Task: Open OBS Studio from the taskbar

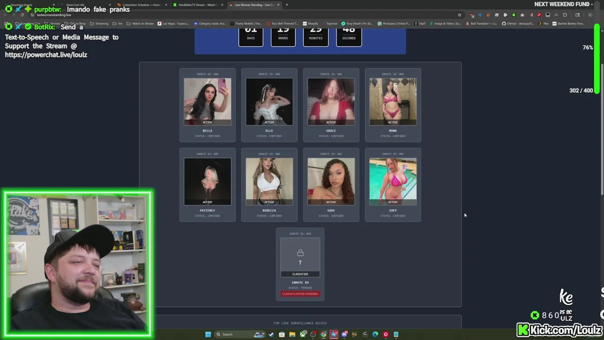Action: pyautogui.click(x=313, y=334)
